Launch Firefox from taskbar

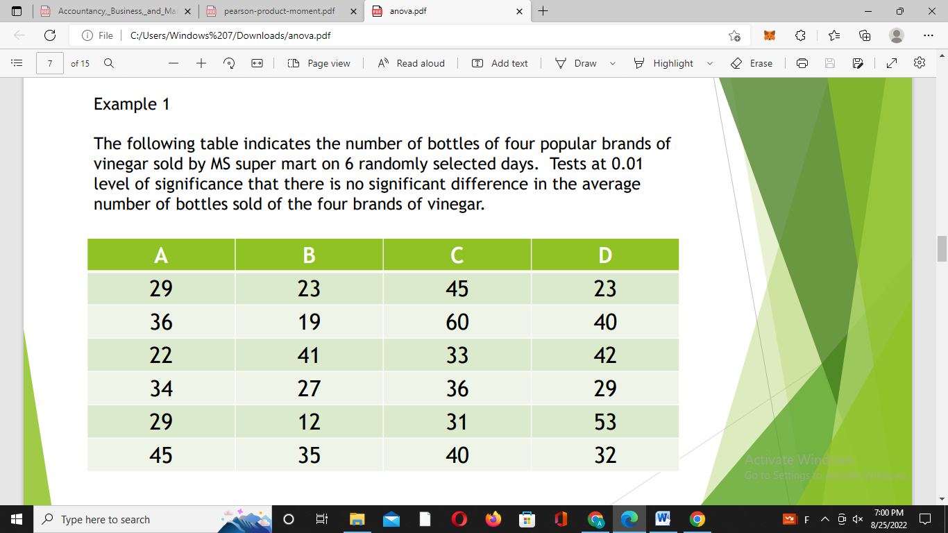click(493, 519)
